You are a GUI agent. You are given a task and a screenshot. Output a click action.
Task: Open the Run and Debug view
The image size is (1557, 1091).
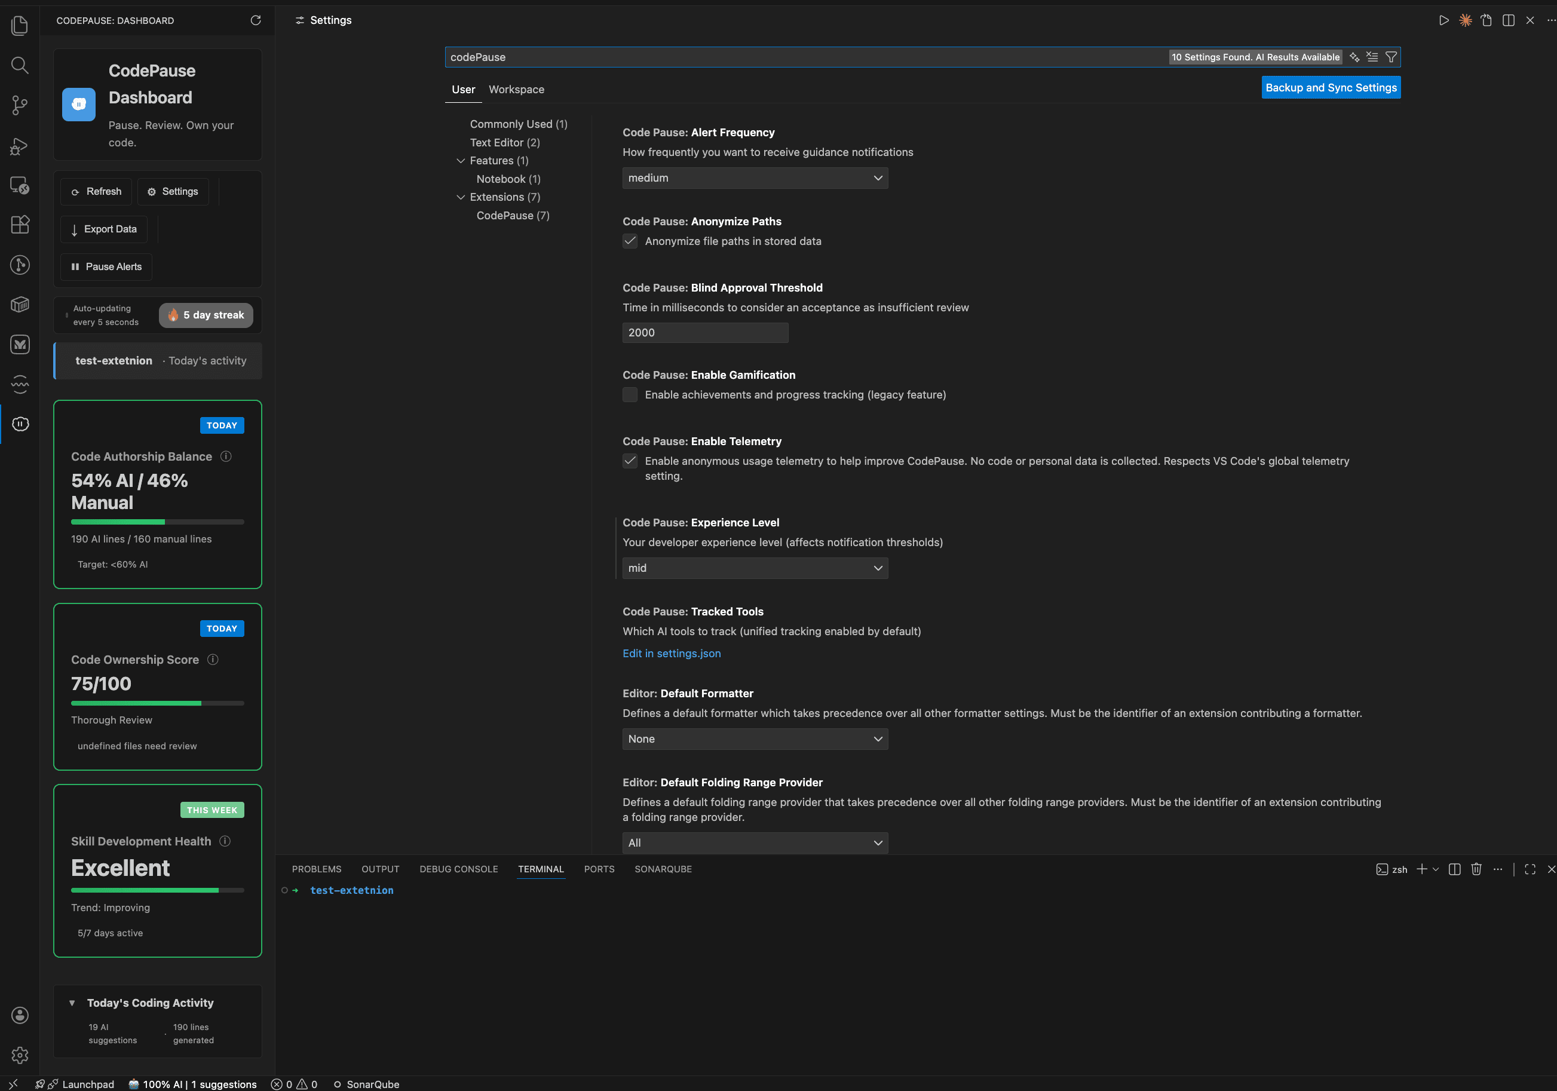20,146
